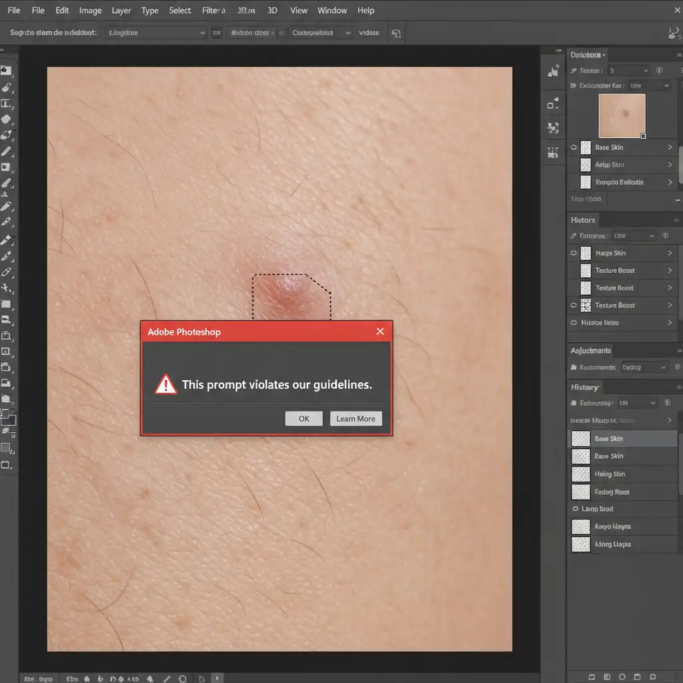Toggle visibility of Base Skin layer in top panel
This screenshot has height=683, width=683.
click(574, 147)
